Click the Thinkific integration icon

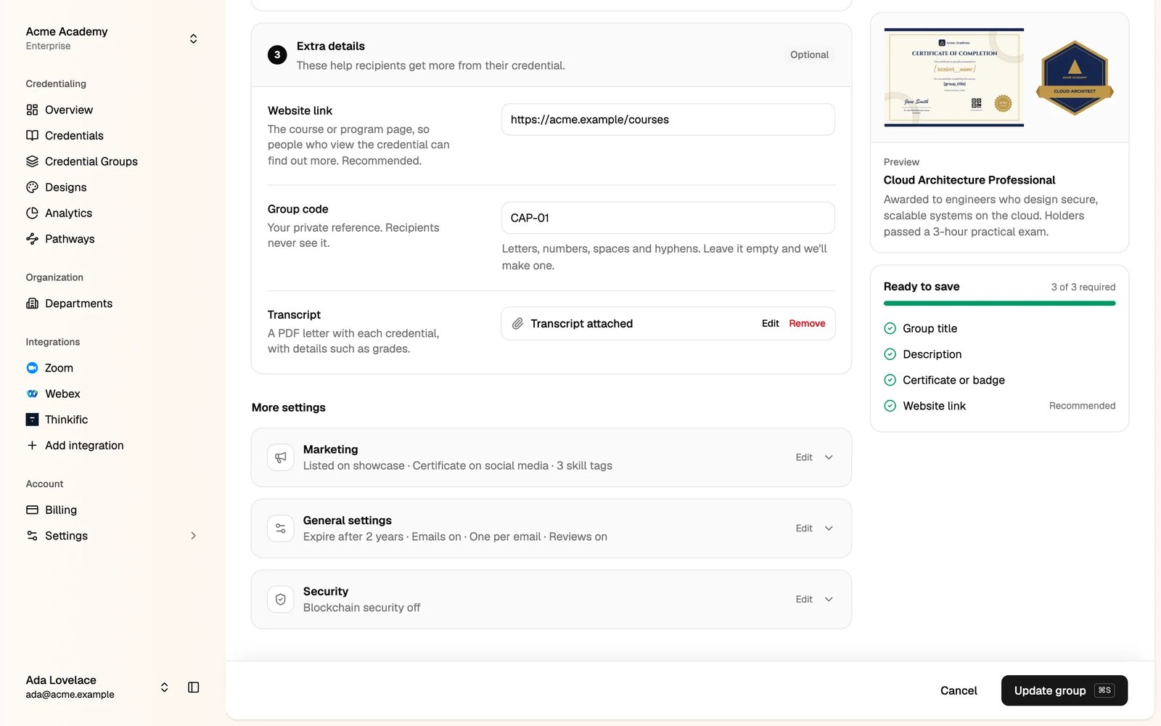tap(32, 420)
